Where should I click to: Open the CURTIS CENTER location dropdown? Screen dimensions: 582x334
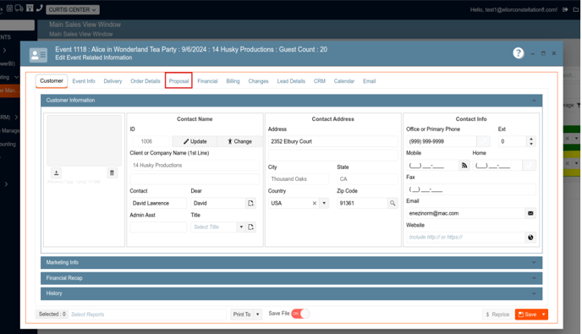pos(73,9)
